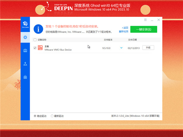Click the Dwoeo logo in sidebar

[x=25, y=24]
